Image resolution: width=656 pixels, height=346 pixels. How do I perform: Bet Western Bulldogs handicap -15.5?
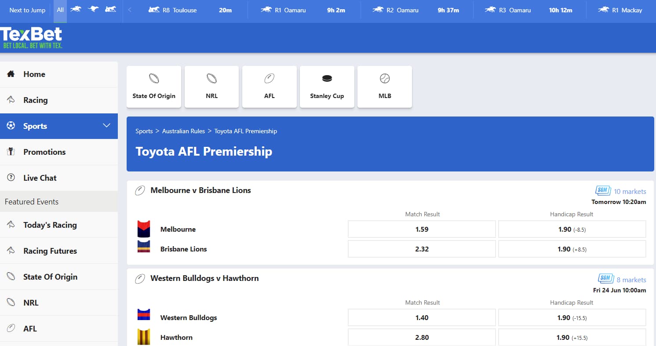pyautogui.click(x=572, y=317)
